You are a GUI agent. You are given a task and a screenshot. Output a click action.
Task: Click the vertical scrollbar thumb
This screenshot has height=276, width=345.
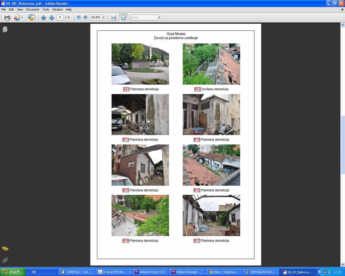pyautogui.click(x=342, y=145)
